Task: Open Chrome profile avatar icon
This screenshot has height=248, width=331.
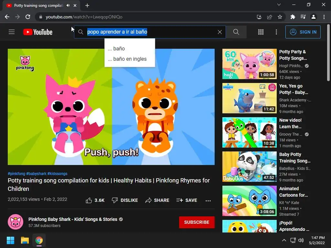Action: 314,17
